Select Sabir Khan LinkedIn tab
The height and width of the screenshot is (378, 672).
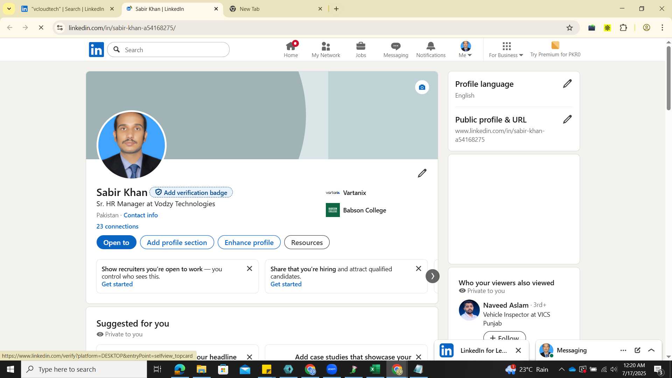click(x=171, y=9)
